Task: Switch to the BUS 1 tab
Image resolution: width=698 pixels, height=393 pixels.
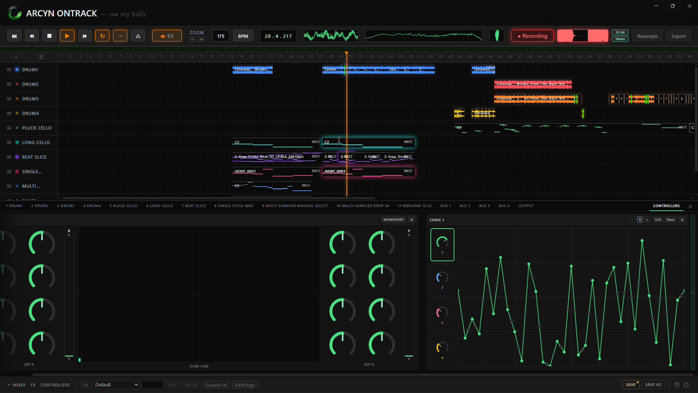Action: click(x=445, y=206)
